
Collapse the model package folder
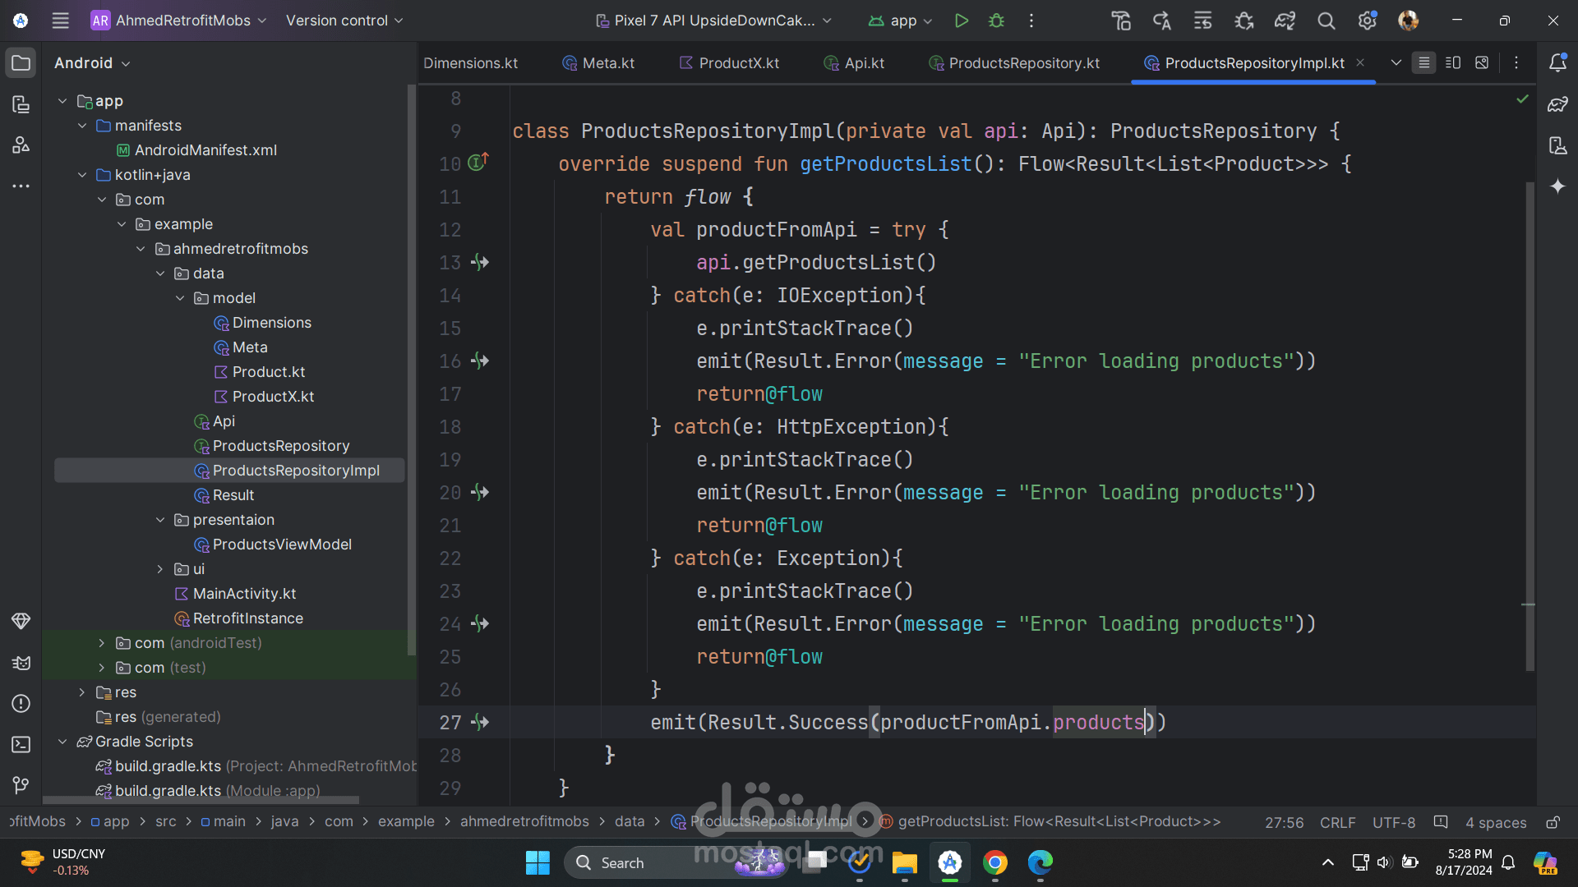[180, 298]
